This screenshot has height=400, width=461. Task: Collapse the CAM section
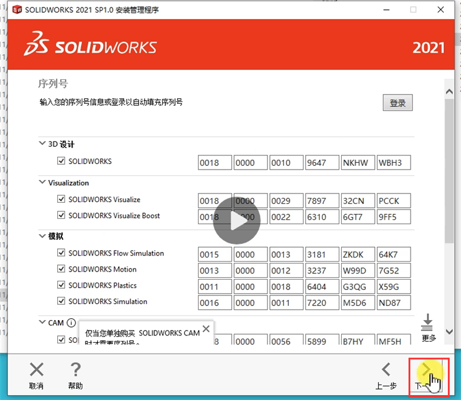click(42, 322)
